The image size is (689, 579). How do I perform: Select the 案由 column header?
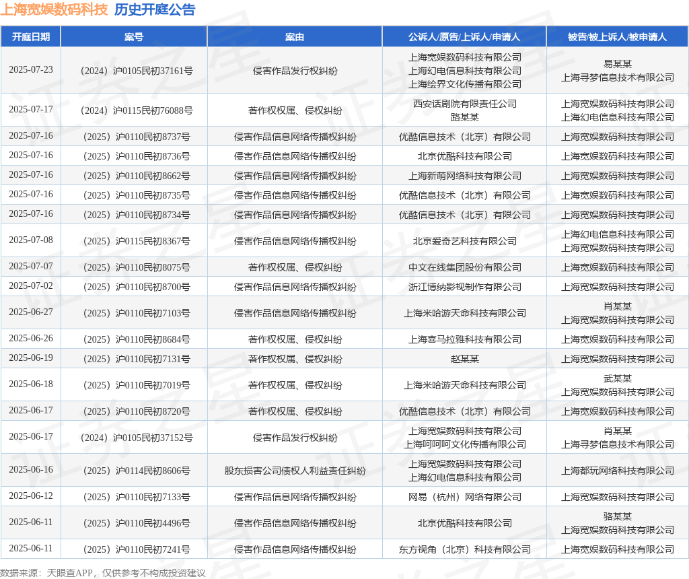(295, 37)
